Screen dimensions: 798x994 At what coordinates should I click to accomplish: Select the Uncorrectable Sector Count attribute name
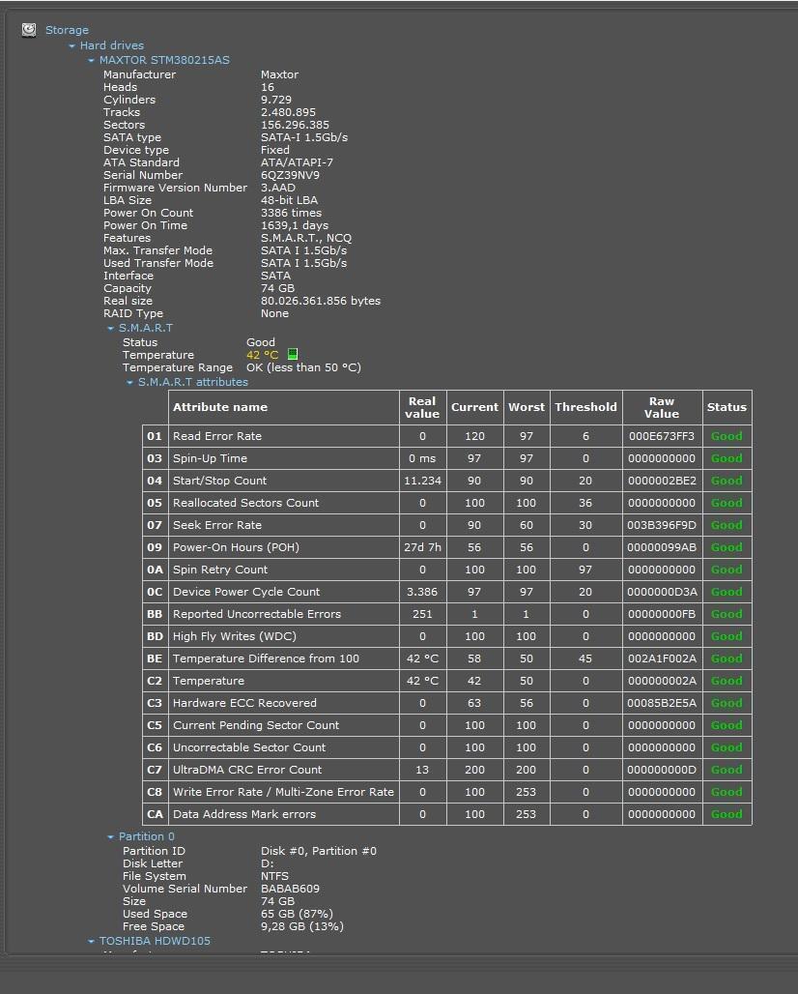coord(249,747)
